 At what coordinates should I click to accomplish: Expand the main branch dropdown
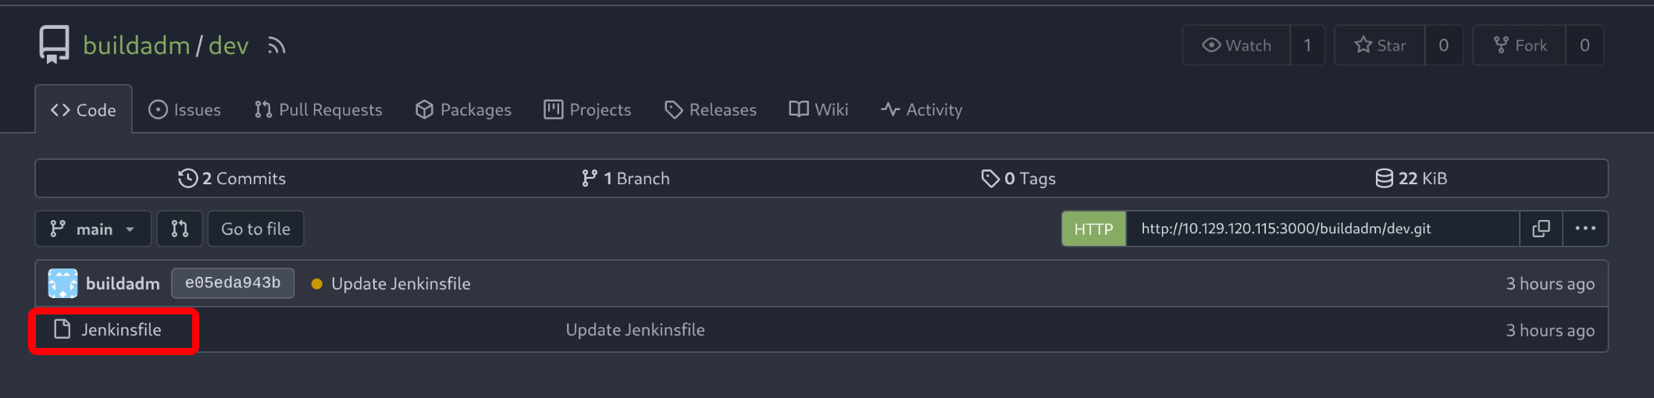click(93, 229)
